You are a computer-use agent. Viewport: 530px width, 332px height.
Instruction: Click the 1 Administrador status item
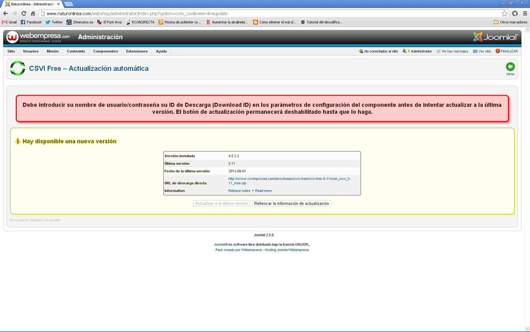point(417,51)
